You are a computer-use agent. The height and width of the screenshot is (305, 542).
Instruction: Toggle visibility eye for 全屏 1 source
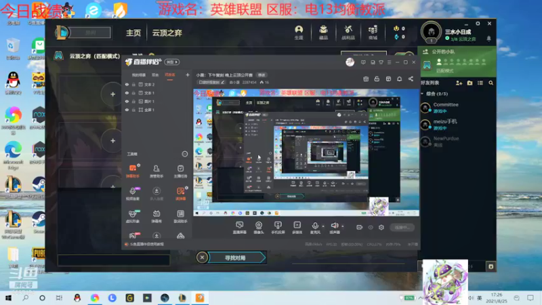click(127, 110)
